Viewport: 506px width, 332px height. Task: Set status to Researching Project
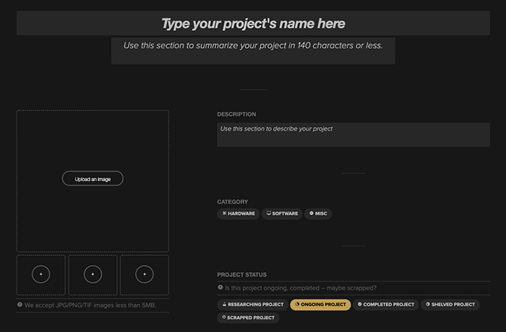click(x=252, y=305)
